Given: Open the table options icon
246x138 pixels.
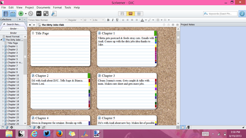Looking at the screenshot, I should [158, 20].
